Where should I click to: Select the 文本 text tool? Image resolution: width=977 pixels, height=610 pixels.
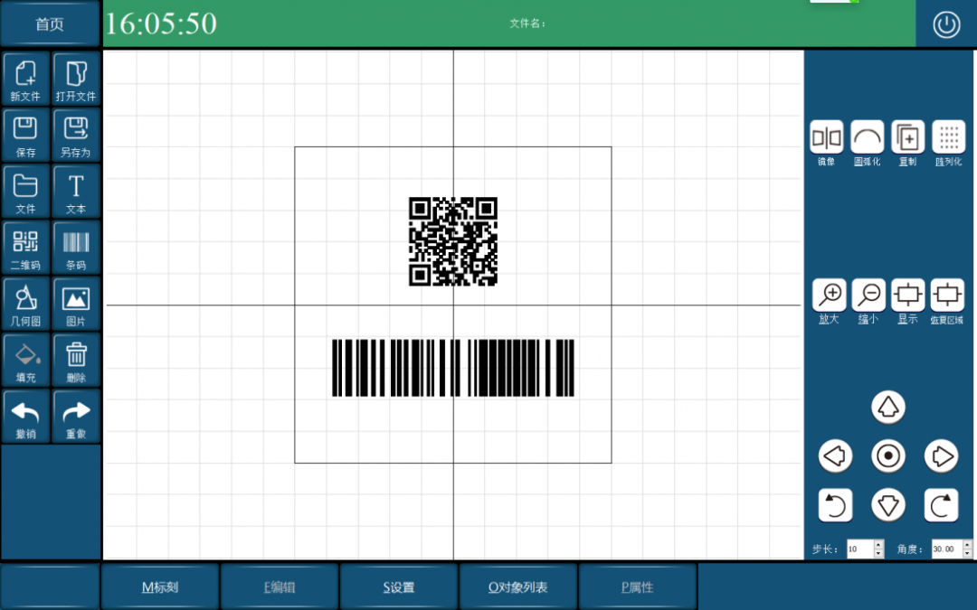[76, 192]
